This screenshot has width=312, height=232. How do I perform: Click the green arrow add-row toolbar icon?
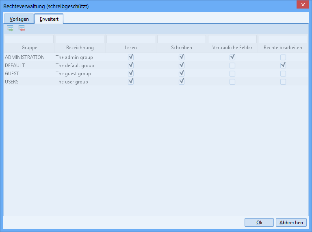point(10,28)
